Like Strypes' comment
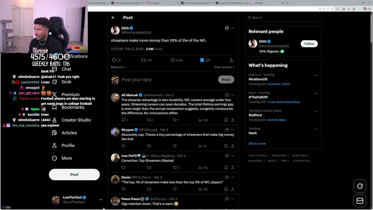This screenshot has height=210, width=373. click(x=175, y=146)
